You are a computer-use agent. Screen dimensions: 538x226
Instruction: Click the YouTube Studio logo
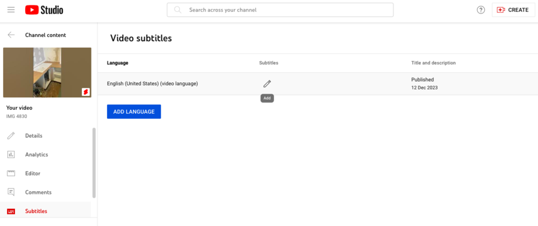coord(44,10)
